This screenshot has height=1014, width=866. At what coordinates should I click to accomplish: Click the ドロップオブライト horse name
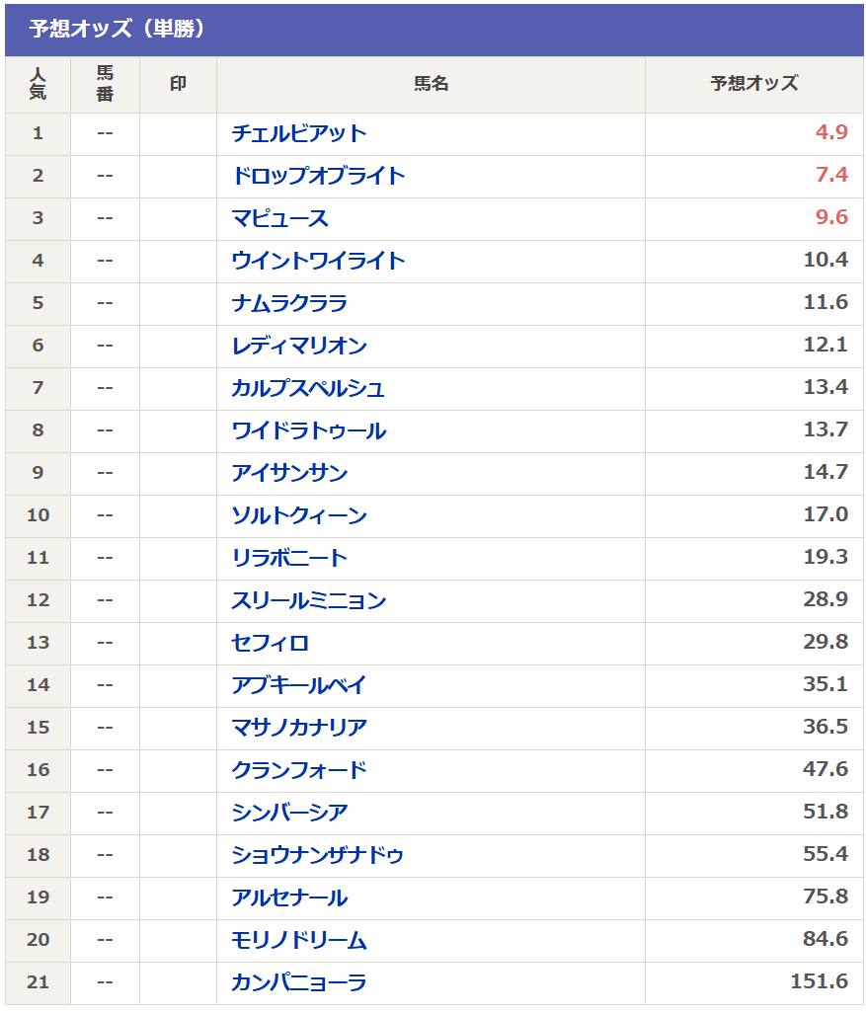318,176
